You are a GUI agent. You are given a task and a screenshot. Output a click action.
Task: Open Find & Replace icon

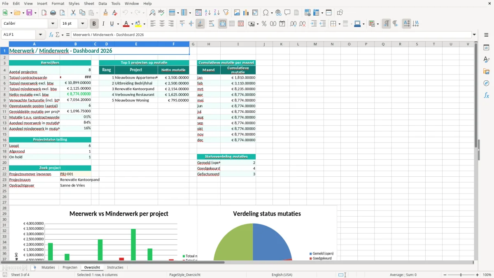click(152, 13)
